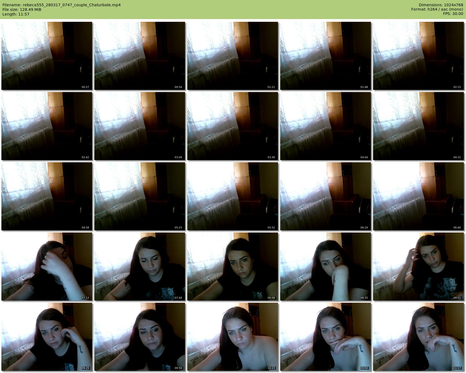Click the frame with timestamp 01:48
The width and height of the screenshot is (466, 373).
coord(325,56)
